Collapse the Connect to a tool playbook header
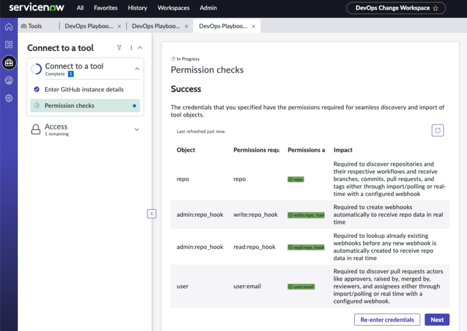 (x=140, y=48)
